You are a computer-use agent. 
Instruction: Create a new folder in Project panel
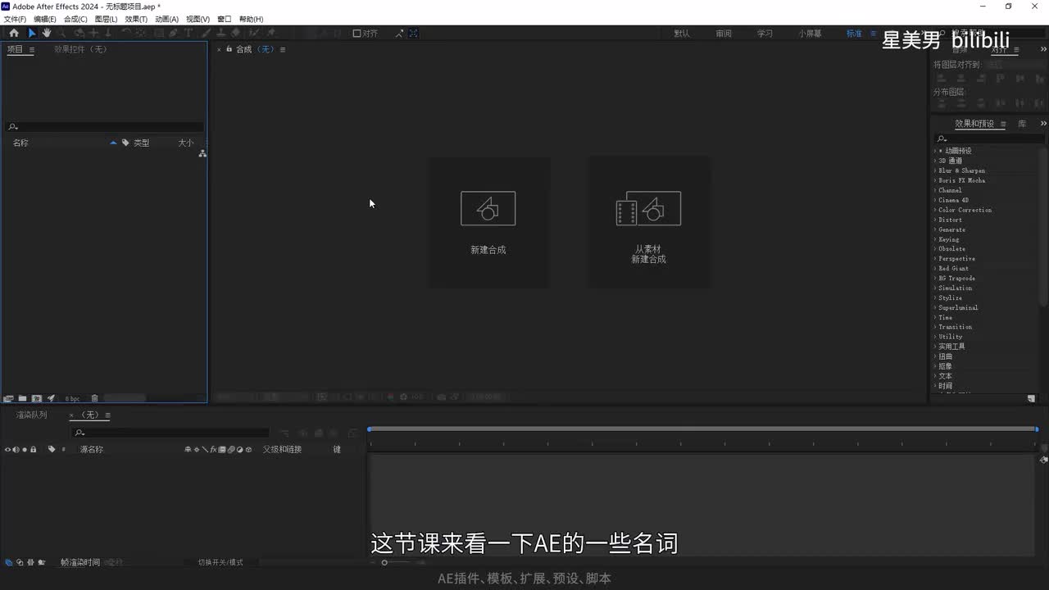pyautogui.click(x=23, y=398)
